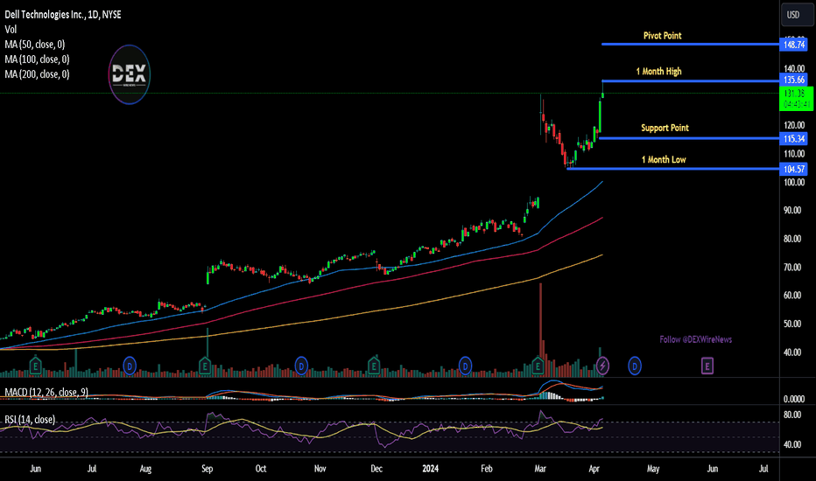
Task: Click the 1 Month Low annotation text
Action: tap(664, 160)
